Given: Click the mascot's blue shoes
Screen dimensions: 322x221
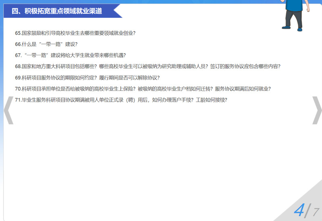Looking at the screenshot, I should tap(293, 28).
